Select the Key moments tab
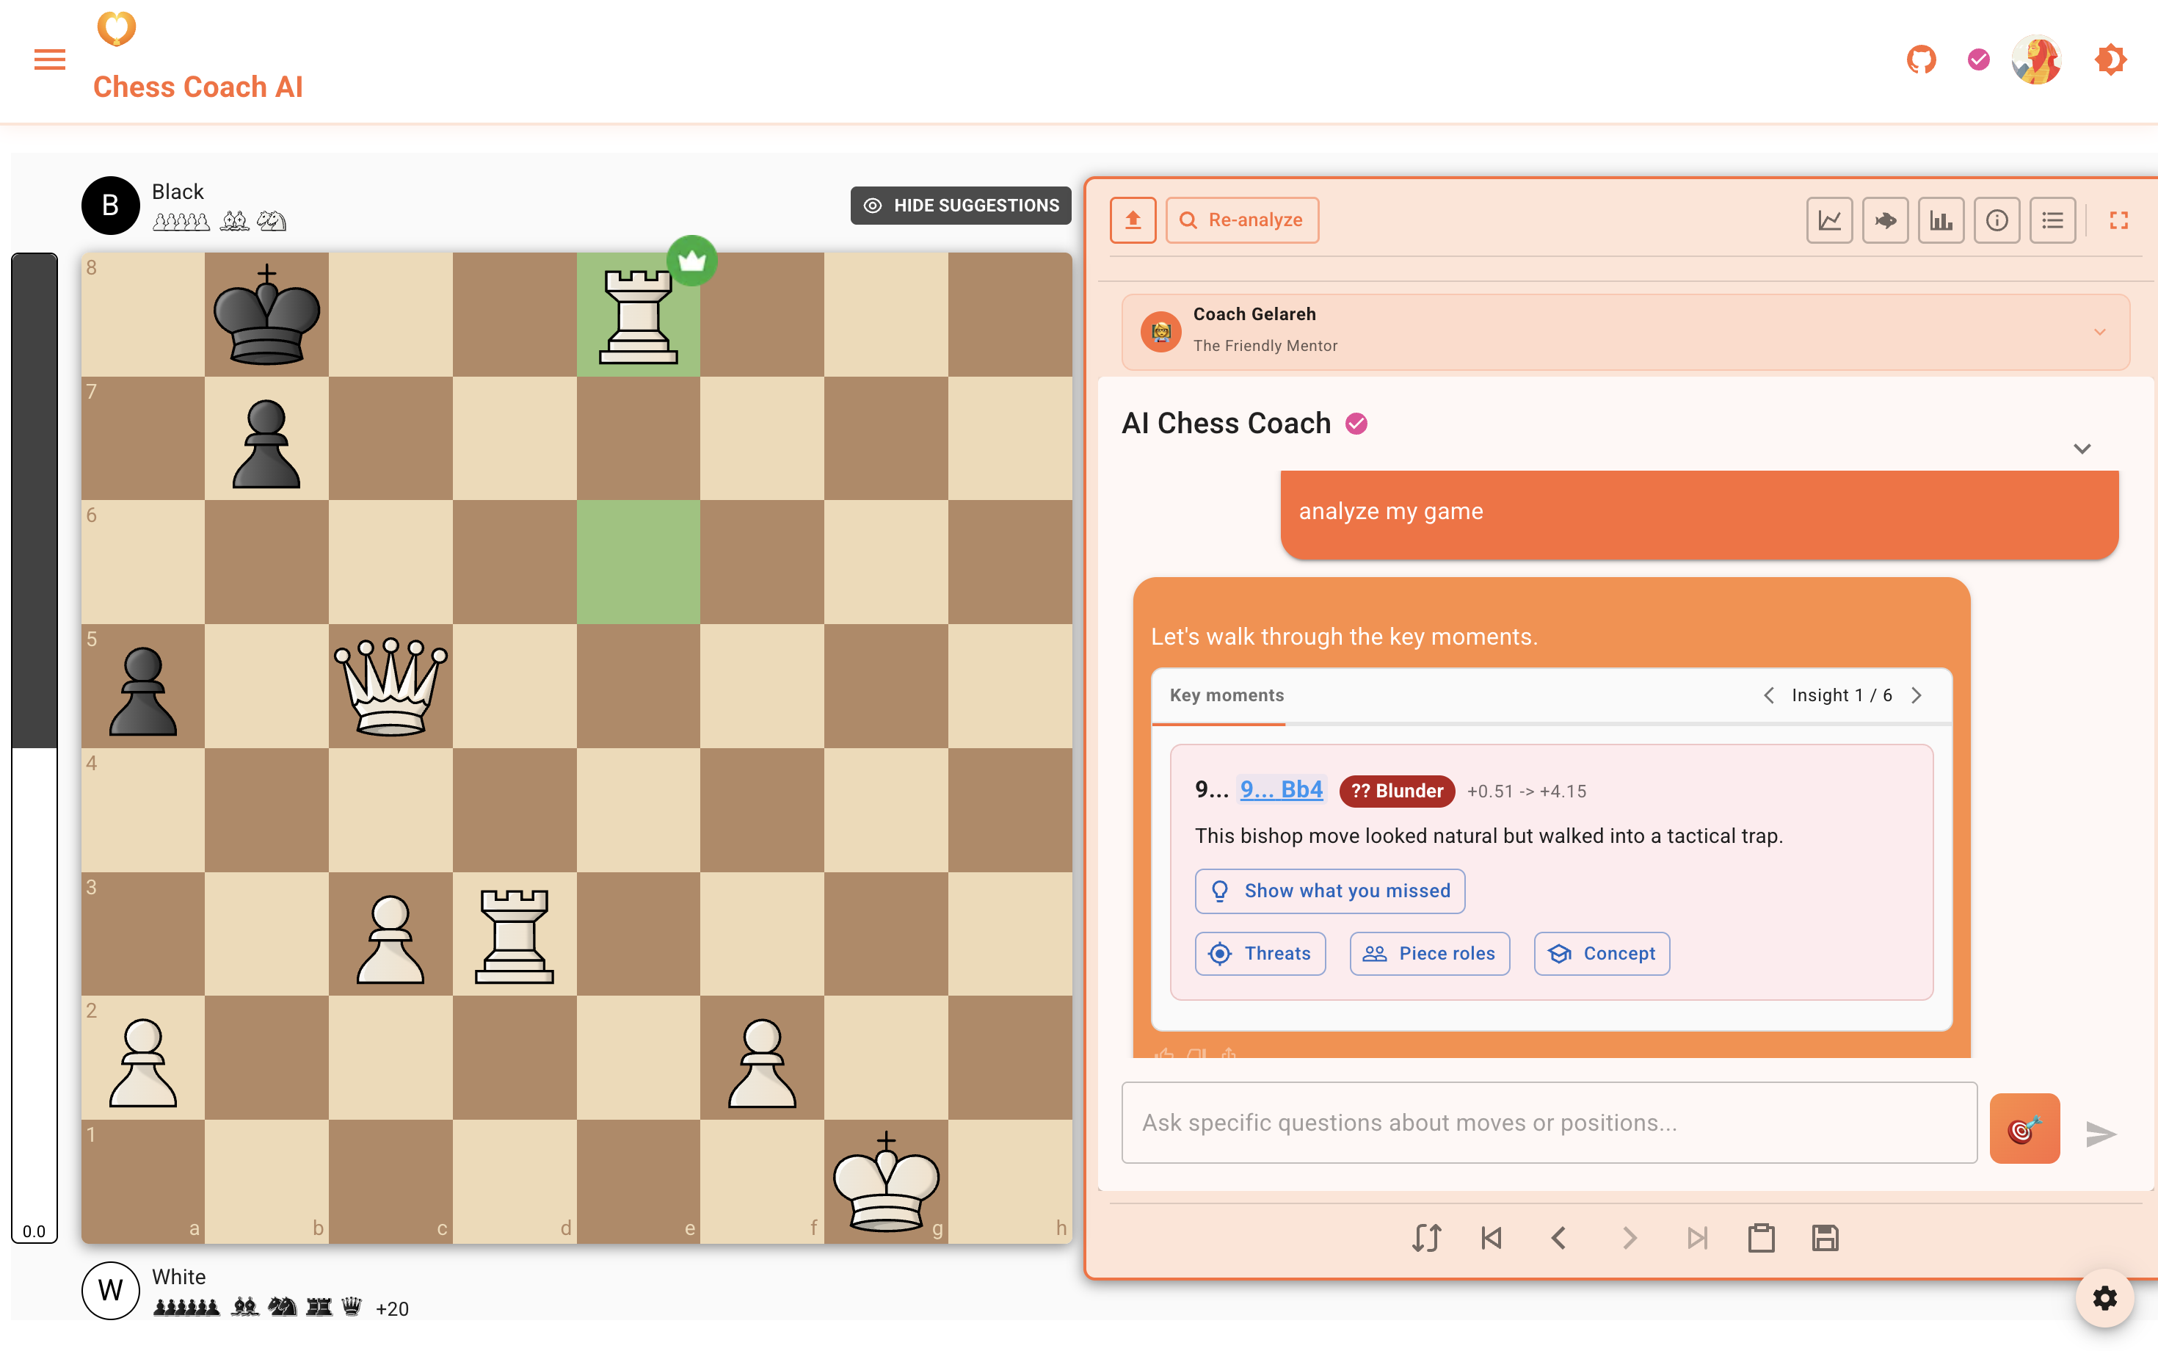This screenshot has height=1351, width=2158. [1227, 695]
